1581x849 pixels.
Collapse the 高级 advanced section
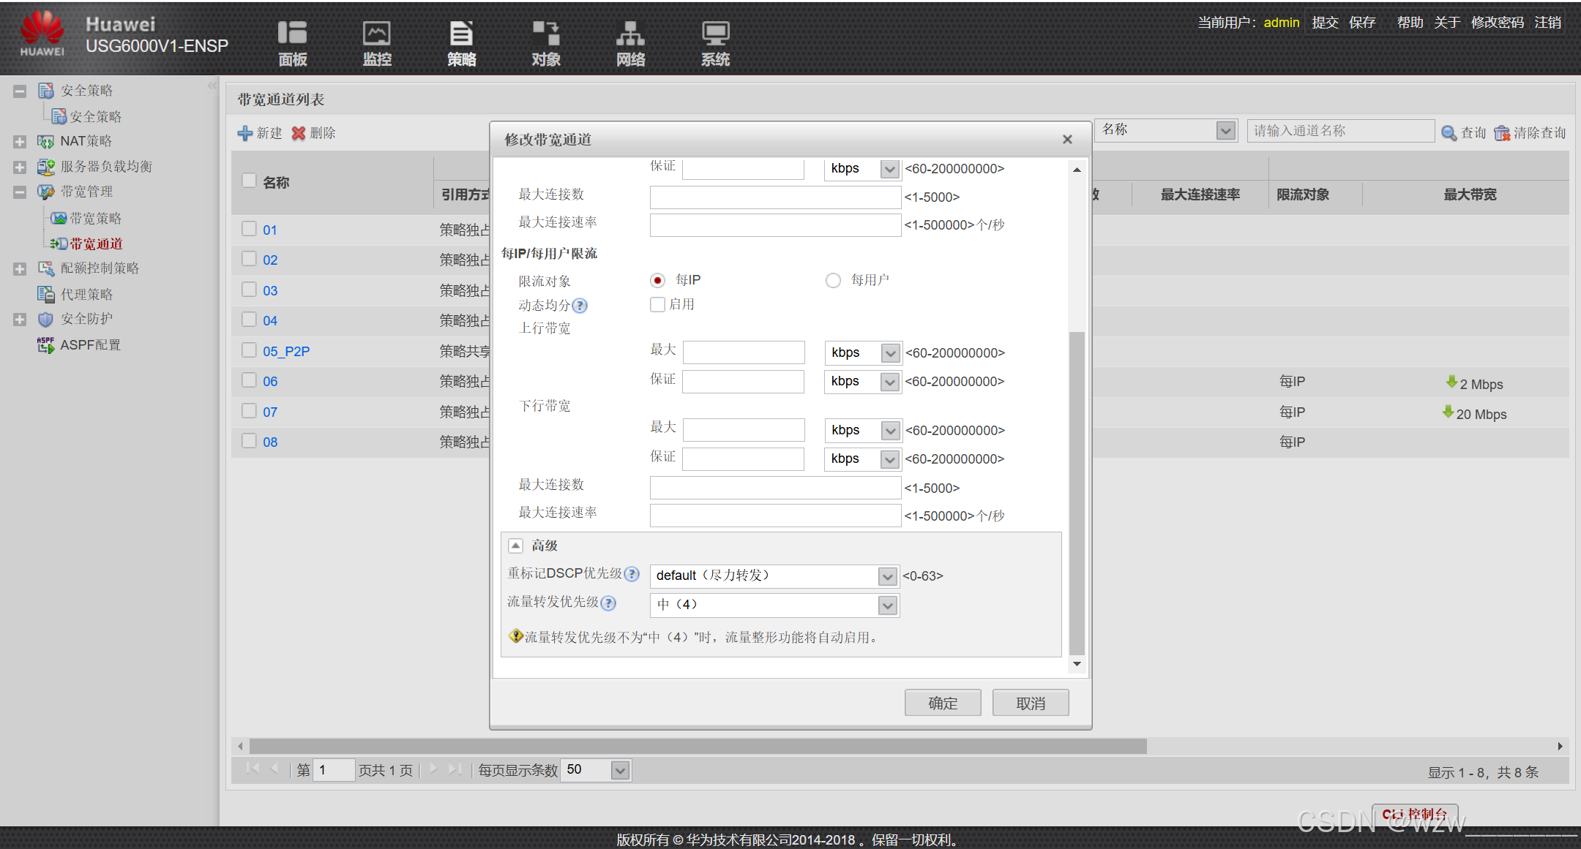515,546
